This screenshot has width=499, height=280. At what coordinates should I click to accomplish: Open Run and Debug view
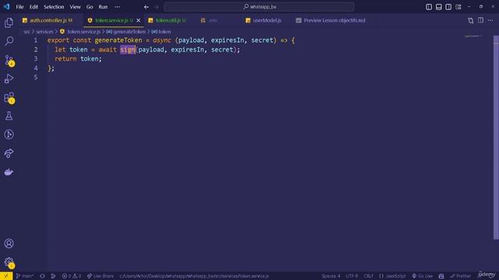pos(9,79)
